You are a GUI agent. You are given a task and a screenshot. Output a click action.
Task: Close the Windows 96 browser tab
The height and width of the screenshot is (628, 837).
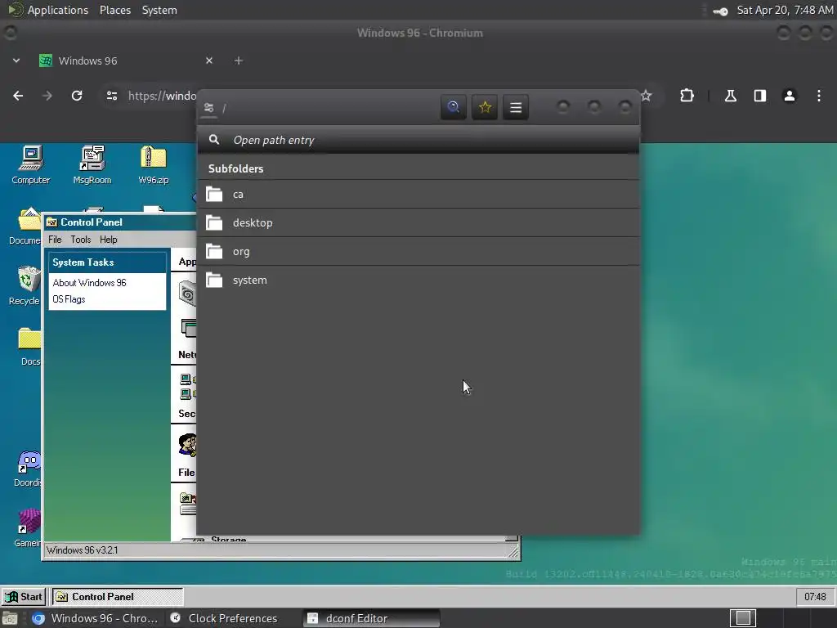click(209, 61)
